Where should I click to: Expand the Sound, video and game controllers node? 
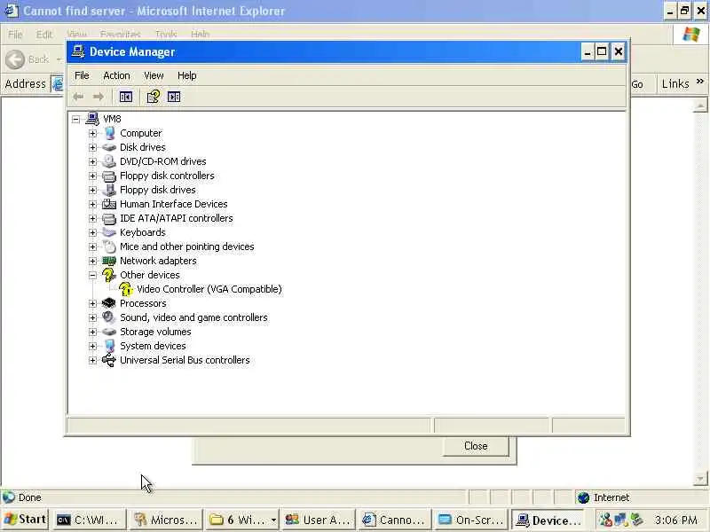93,317
